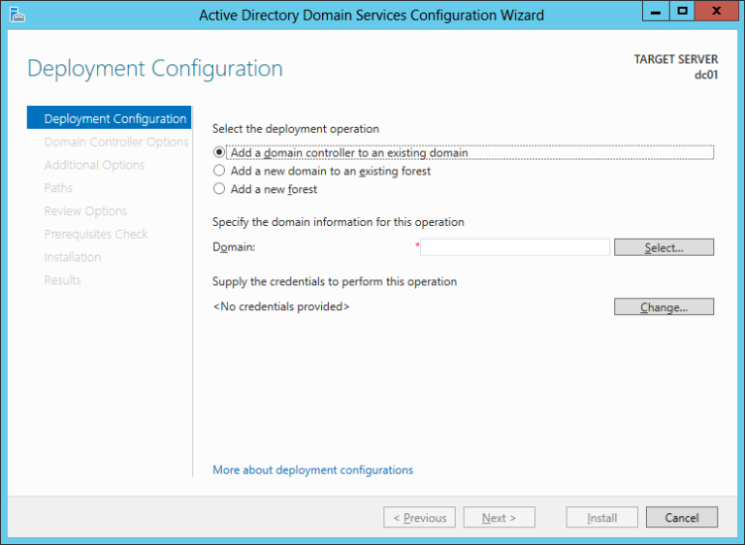745x545 pixels.
Task: Select 'Add a domain controller to an existing domain'
Action: (x=219, y=152)
